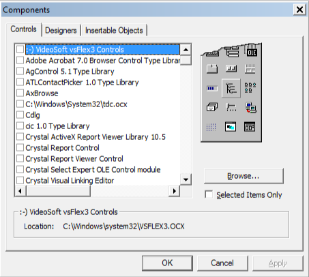Switch to the Controls tab
This screenshot has height=277, width=309.
click(24, 29)
